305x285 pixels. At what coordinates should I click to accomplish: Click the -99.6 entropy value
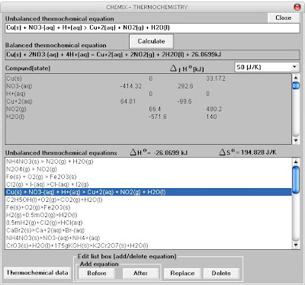click(x=185, y=101)
